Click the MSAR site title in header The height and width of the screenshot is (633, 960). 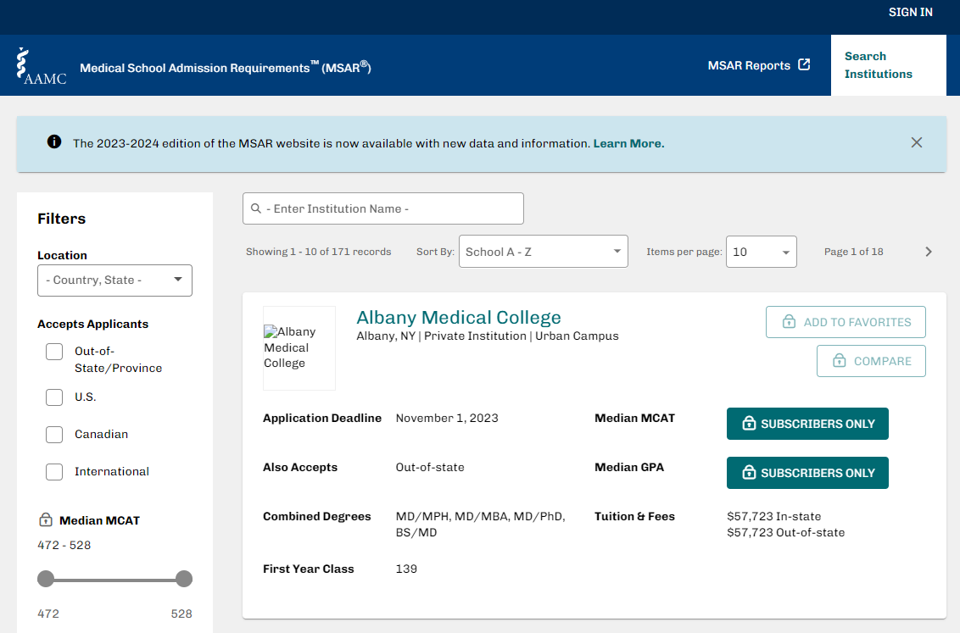click(226, 67)
